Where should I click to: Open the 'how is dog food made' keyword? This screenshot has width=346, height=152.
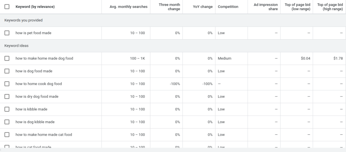point(34,71)
